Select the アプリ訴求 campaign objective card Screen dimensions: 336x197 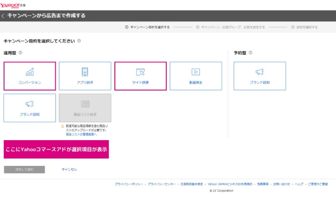[x=85, y=76]
